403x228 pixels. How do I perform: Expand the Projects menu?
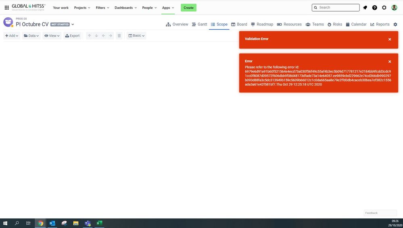[82, 8]
